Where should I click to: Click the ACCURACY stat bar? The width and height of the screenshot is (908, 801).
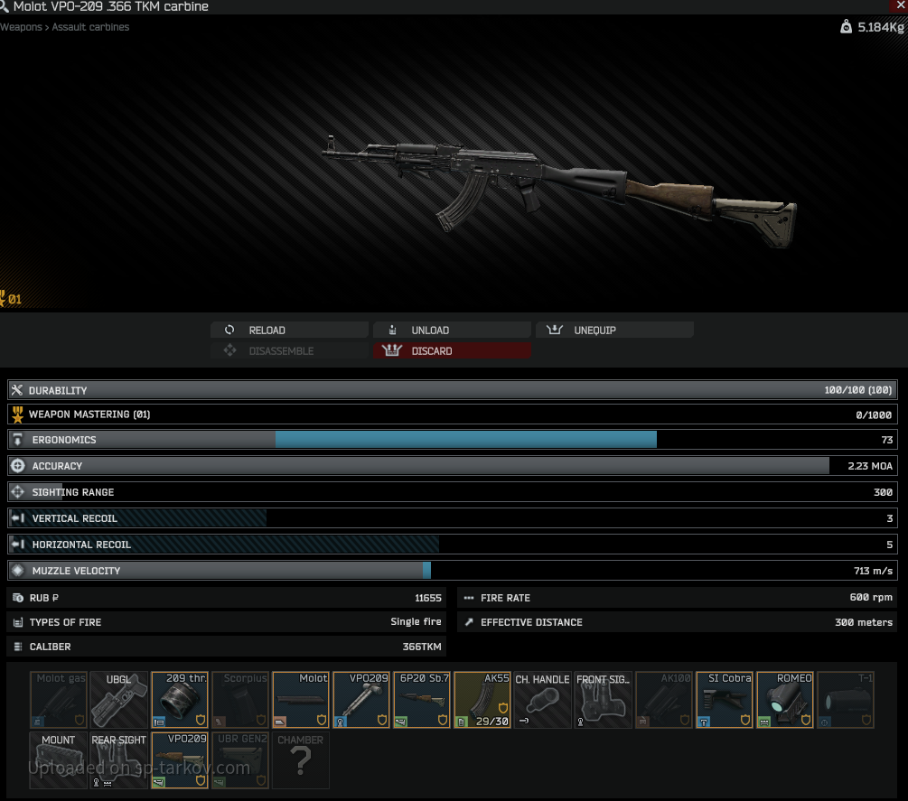pos(453,465)
